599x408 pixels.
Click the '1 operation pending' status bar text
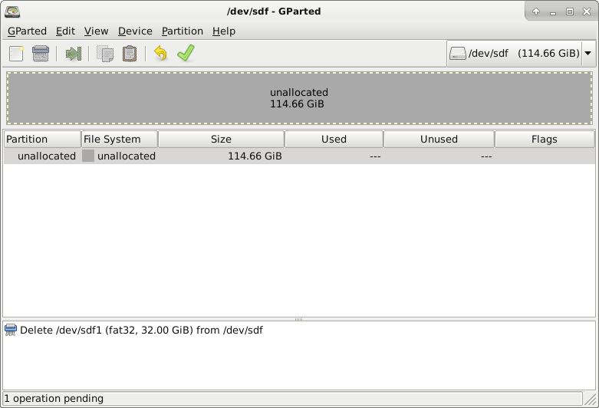(x=54, y=399)
